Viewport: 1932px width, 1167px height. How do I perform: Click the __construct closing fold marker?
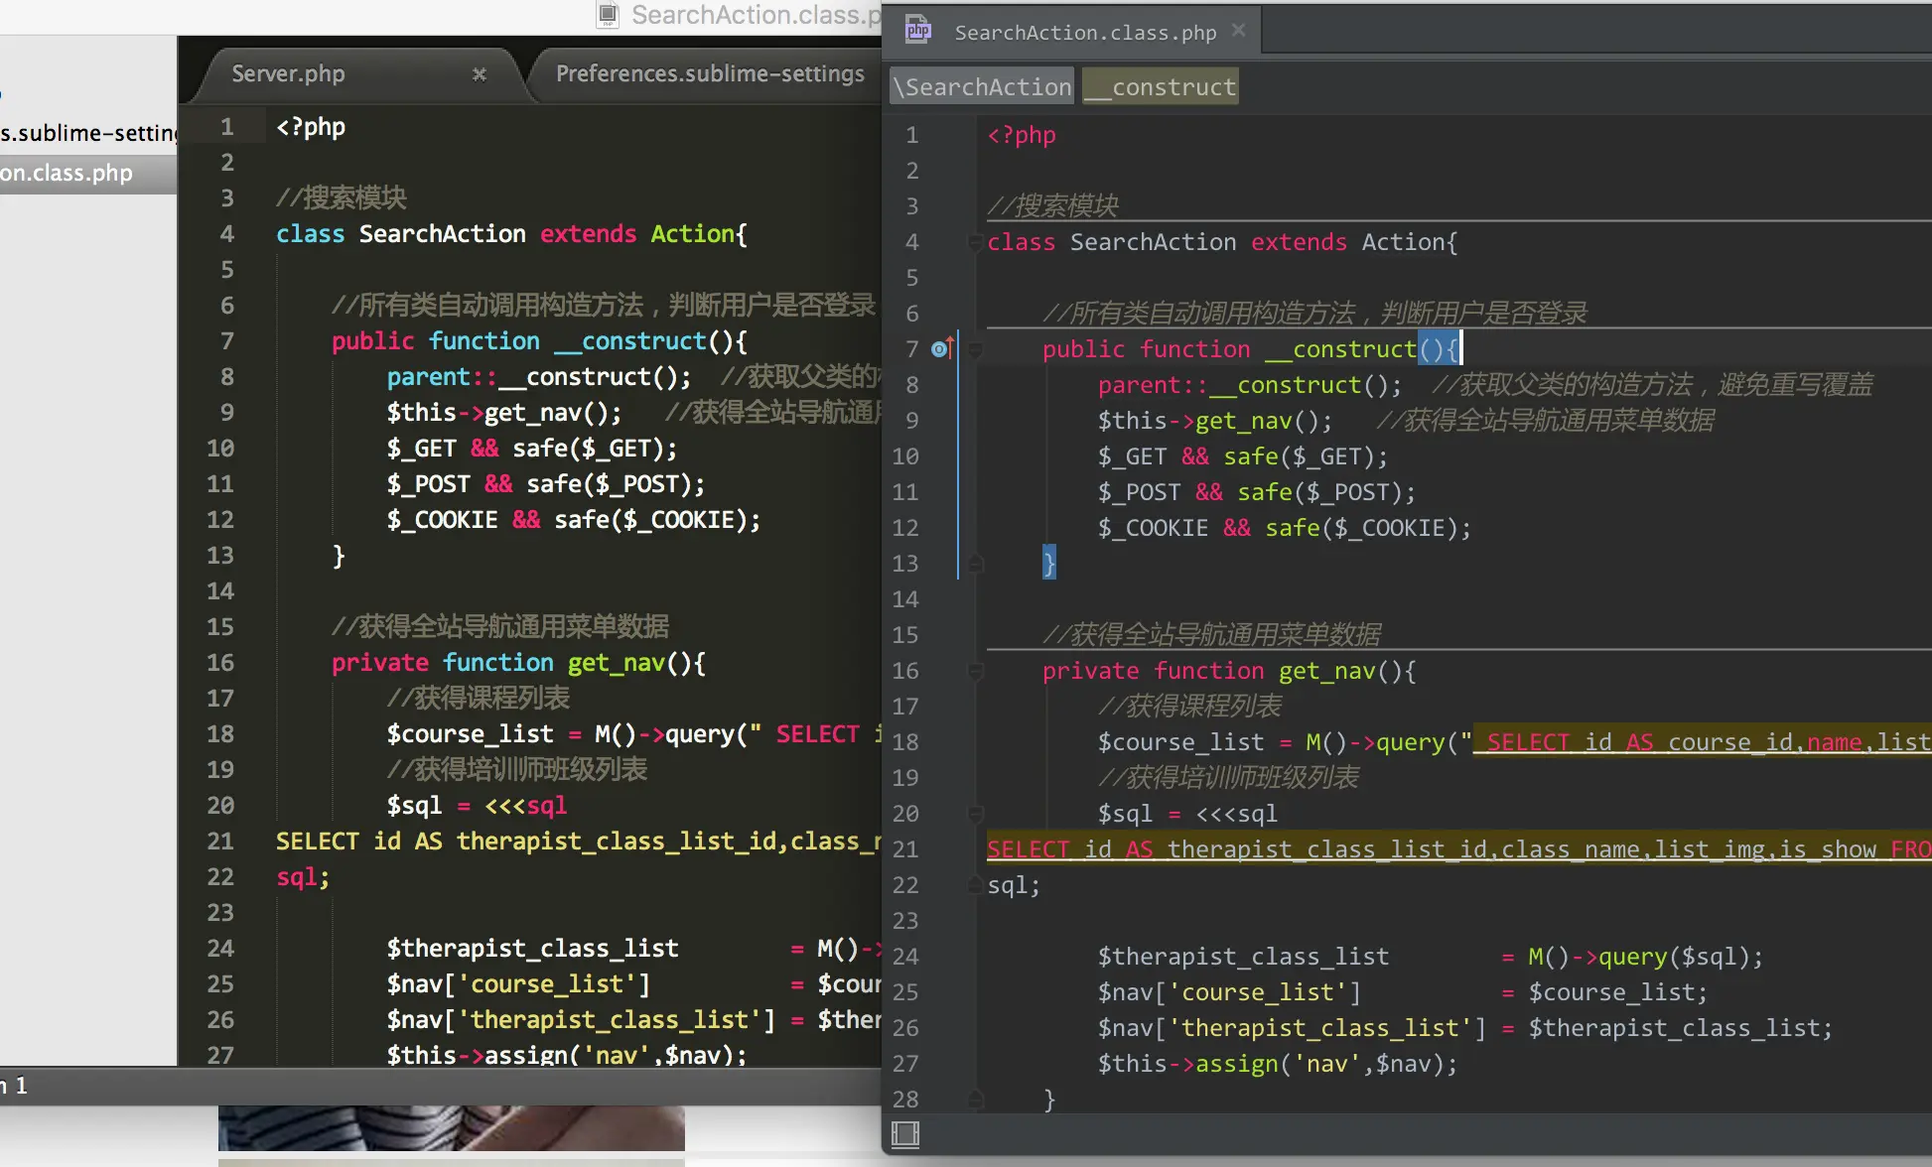pyautogui.click(x=975, y=564)
